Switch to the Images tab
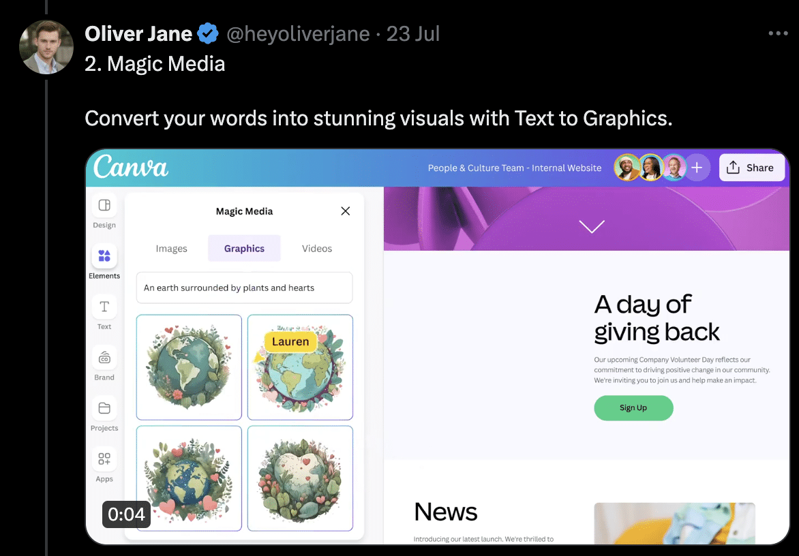Image resolution: width=799 pixels, height=556 pixels. tap(171, 248)
